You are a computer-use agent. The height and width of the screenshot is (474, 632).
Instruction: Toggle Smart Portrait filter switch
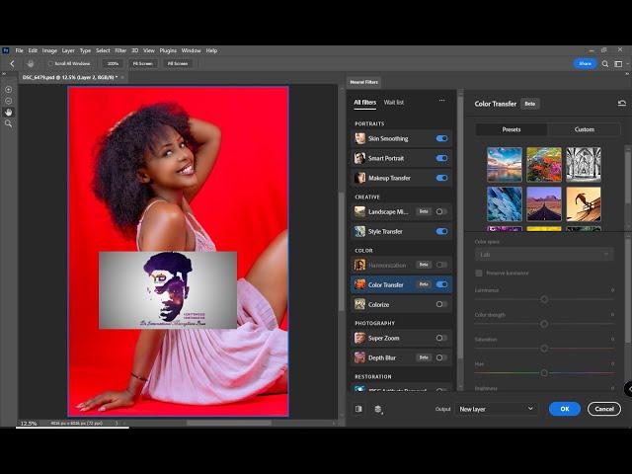pos(441,158)
